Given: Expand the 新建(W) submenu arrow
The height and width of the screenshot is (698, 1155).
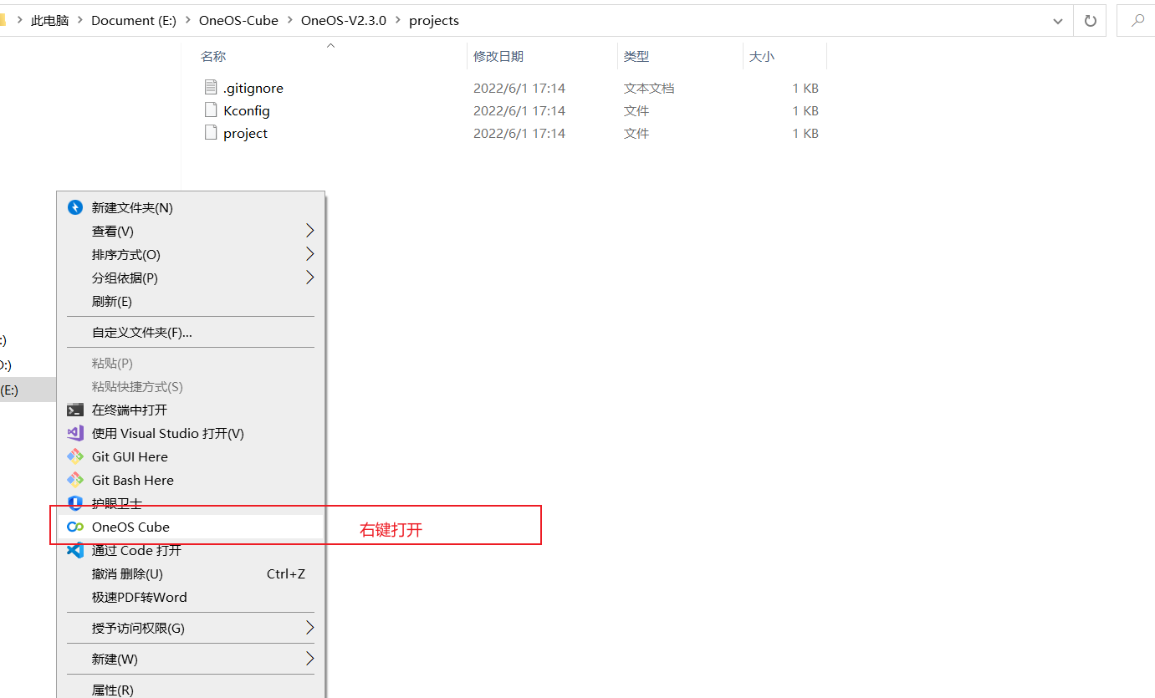Looking at the screenshot, I should (309, 659).
